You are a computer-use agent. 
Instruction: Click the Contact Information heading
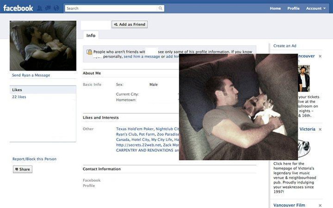click(x=102, y=169)
